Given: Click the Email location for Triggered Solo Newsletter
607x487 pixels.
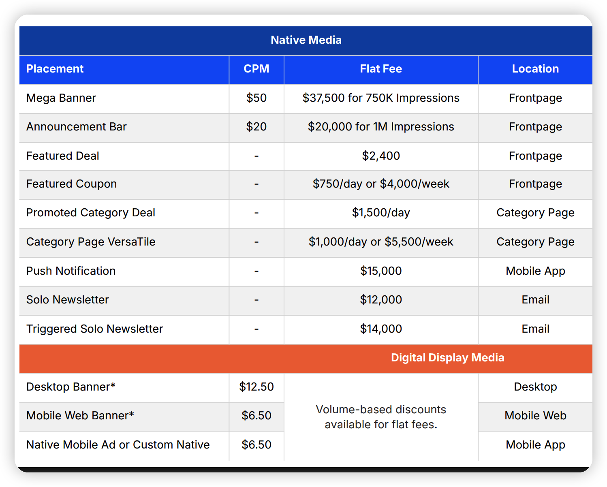Looking at the screenshot, I should click(535, 329).
